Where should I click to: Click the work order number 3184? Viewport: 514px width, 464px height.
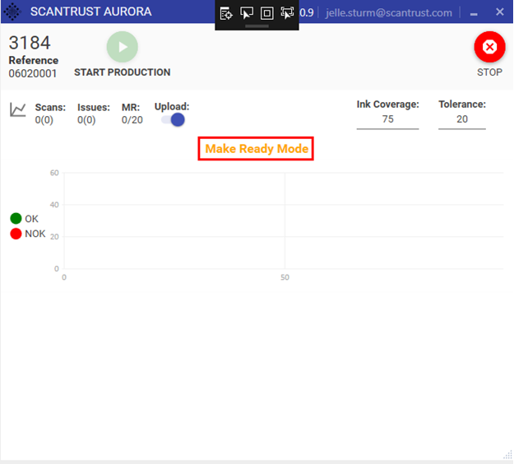[x=30, y=43]
